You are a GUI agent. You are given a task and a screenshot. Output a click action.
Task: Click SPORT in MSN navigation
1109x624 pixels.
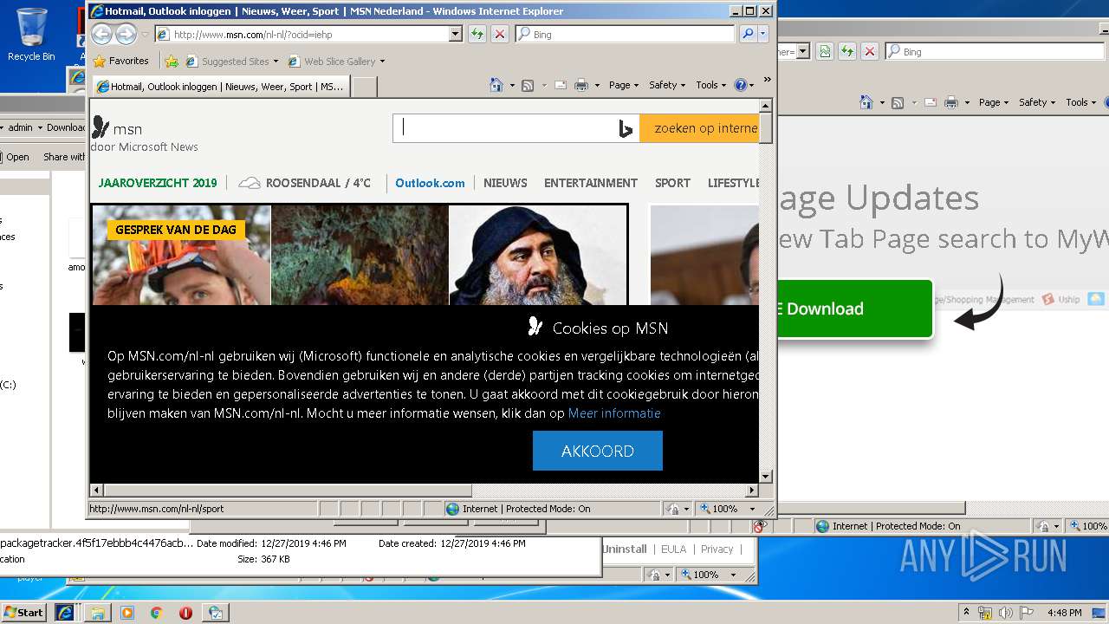(672, 183)
